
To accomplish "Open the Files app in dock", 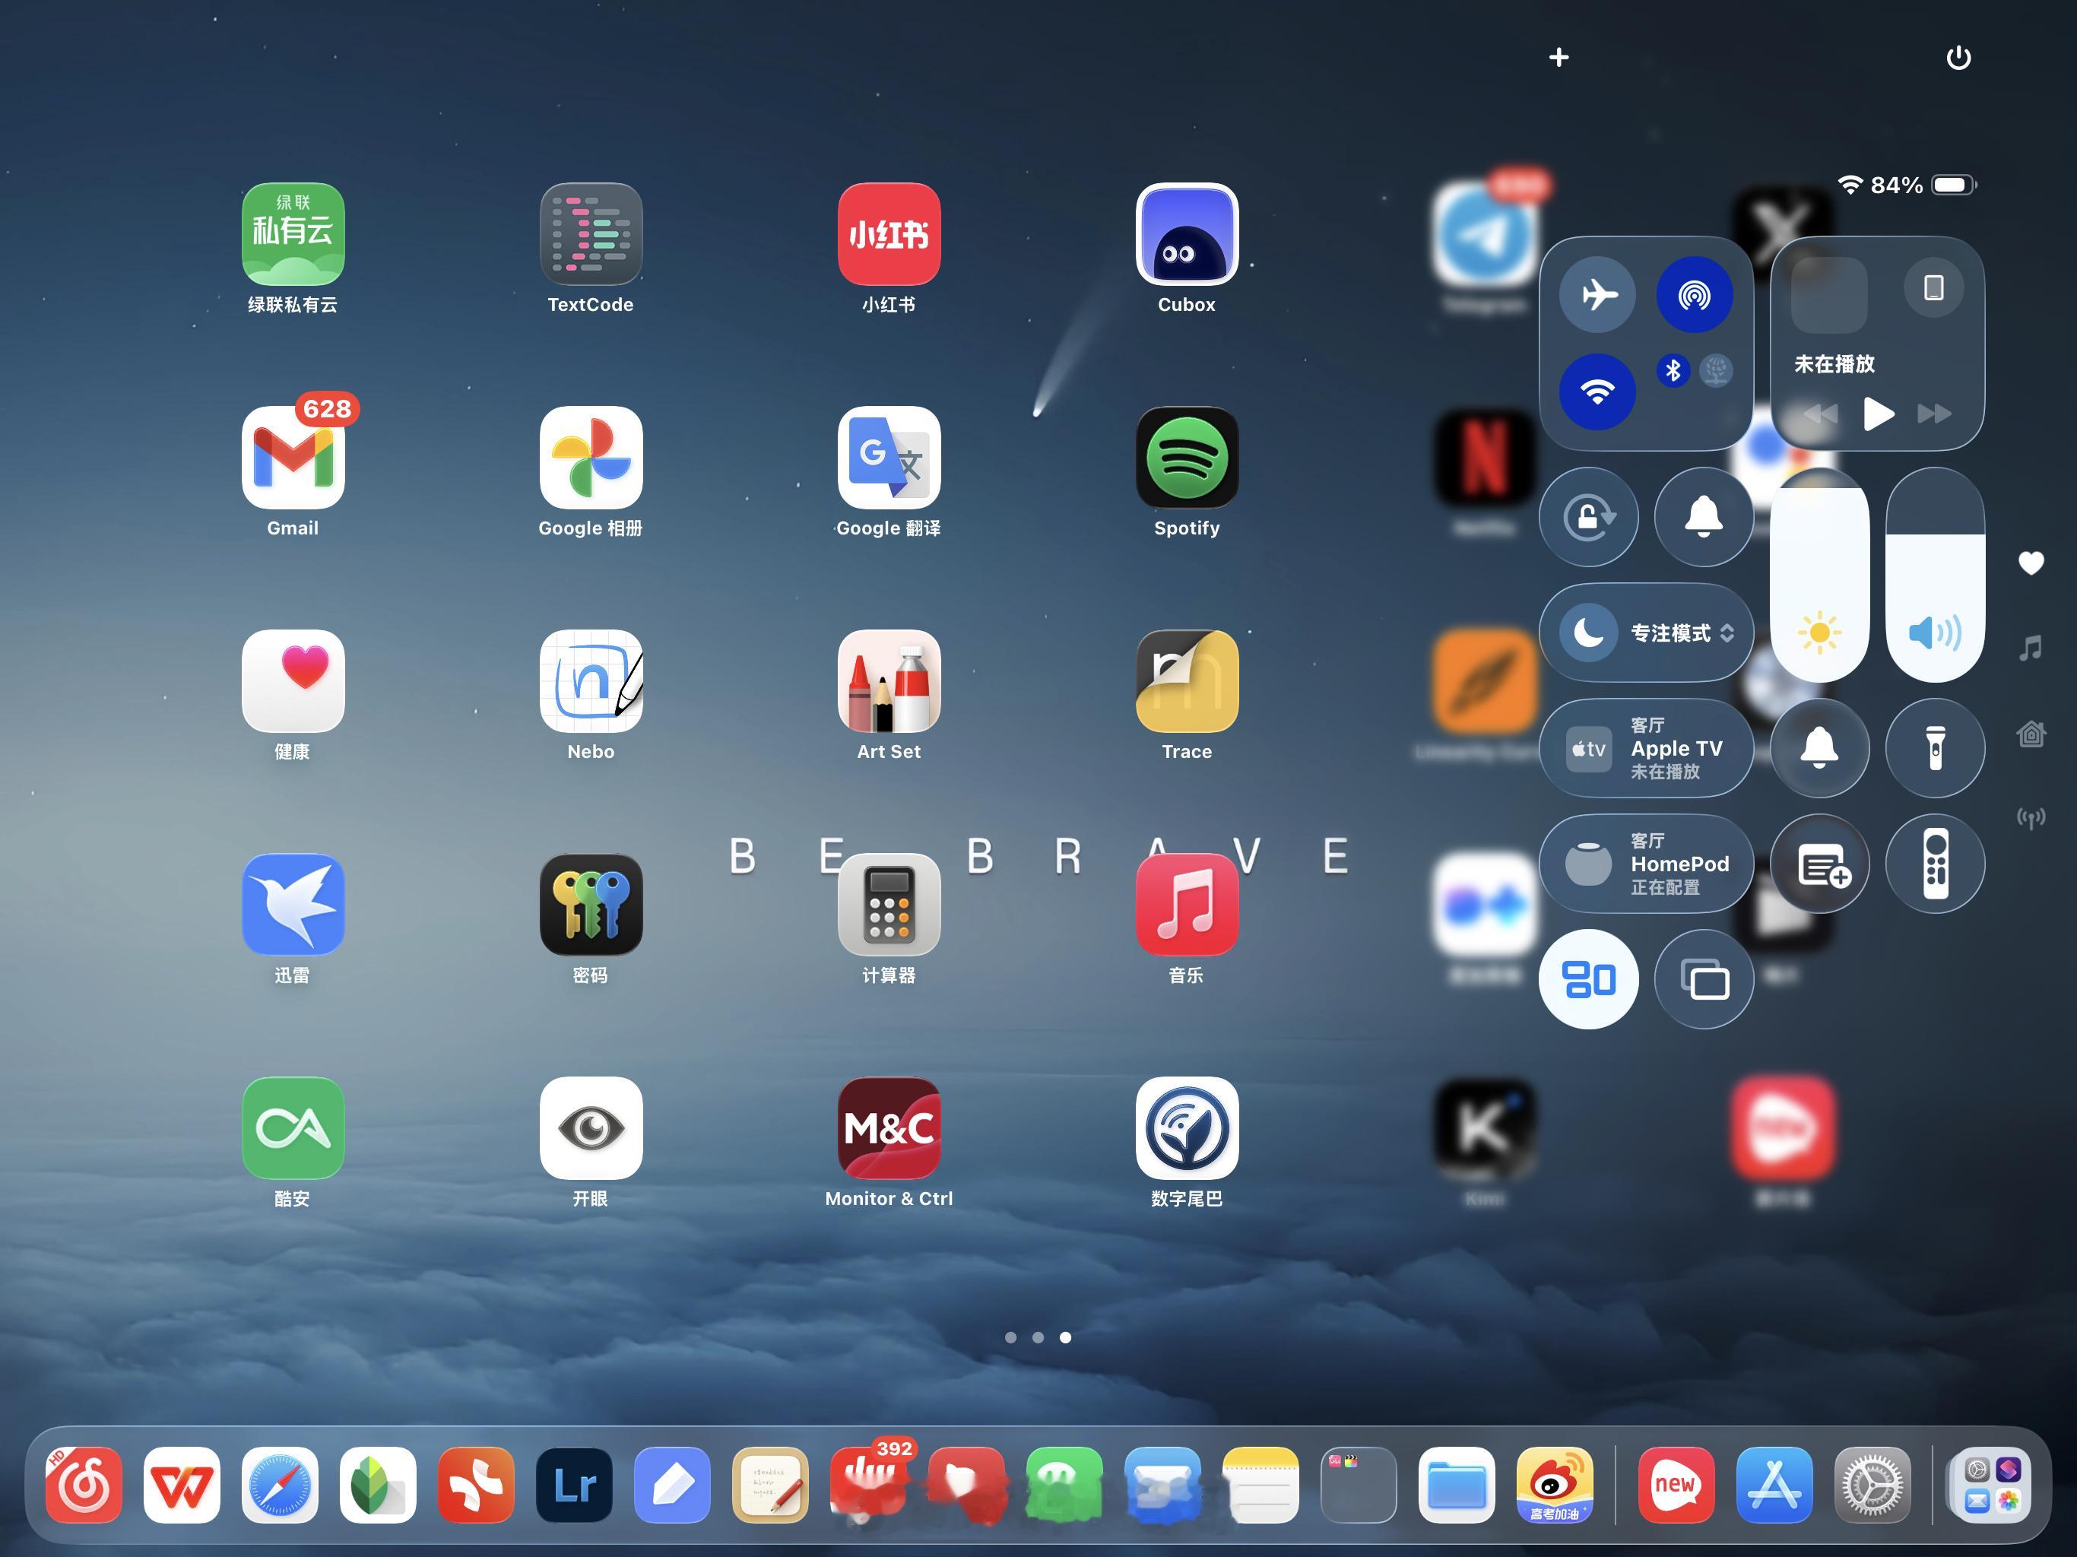I will pyautogui.click(x=1457, y=1486).
